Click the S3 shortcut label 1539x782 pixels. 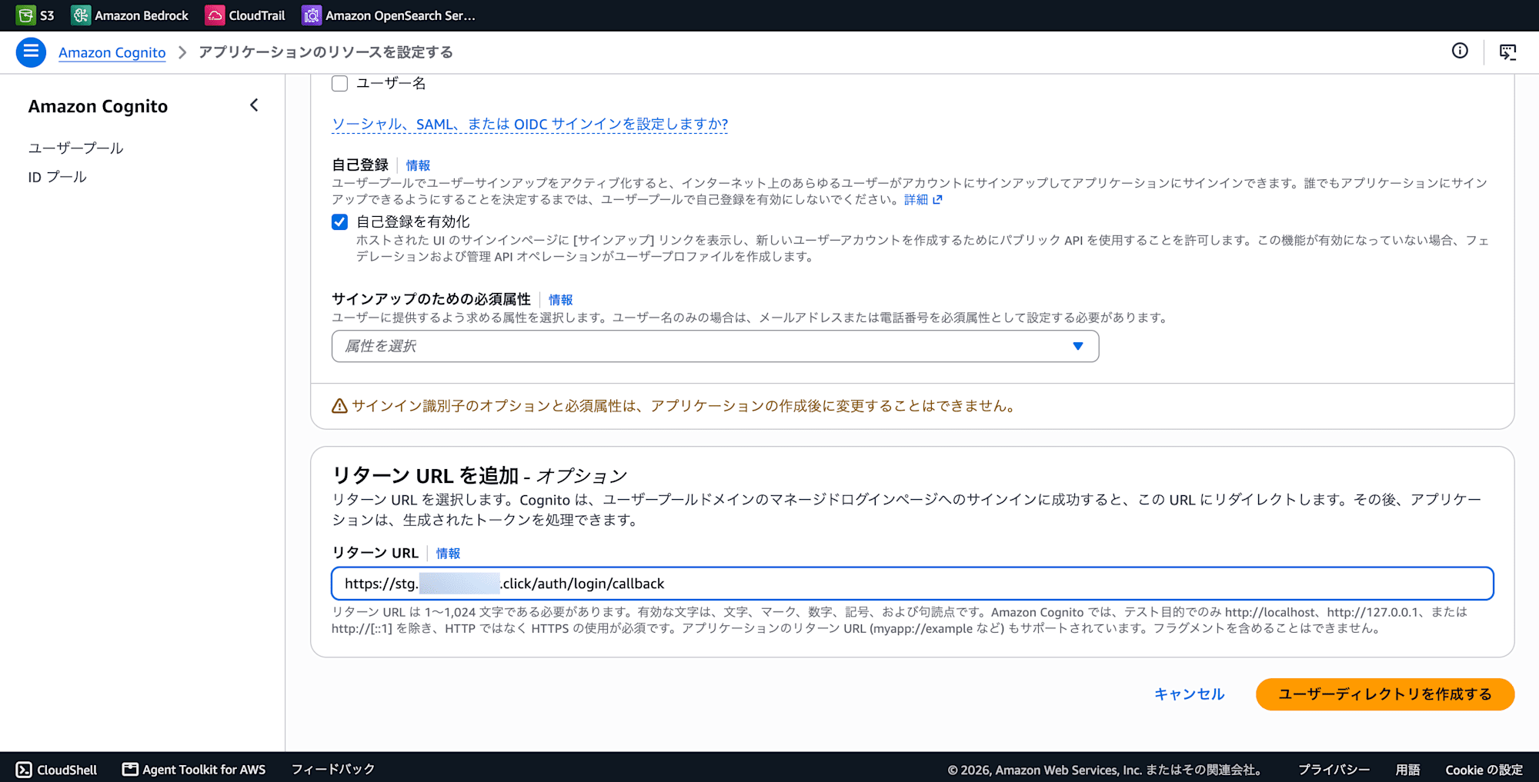point(47,15)
